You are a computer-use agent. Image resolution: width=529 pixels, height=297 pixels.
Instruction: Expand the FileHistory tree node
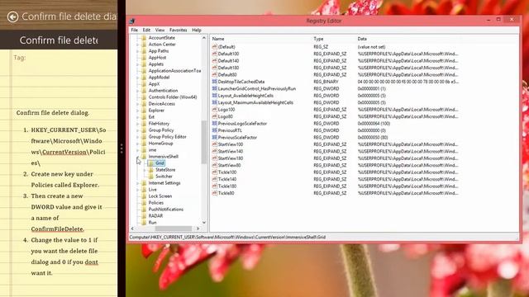pos(138,124)
